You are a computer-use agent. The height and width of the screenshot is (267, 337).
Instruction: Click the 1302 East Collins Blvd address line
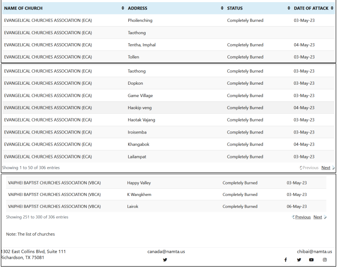tap(33, 252)
